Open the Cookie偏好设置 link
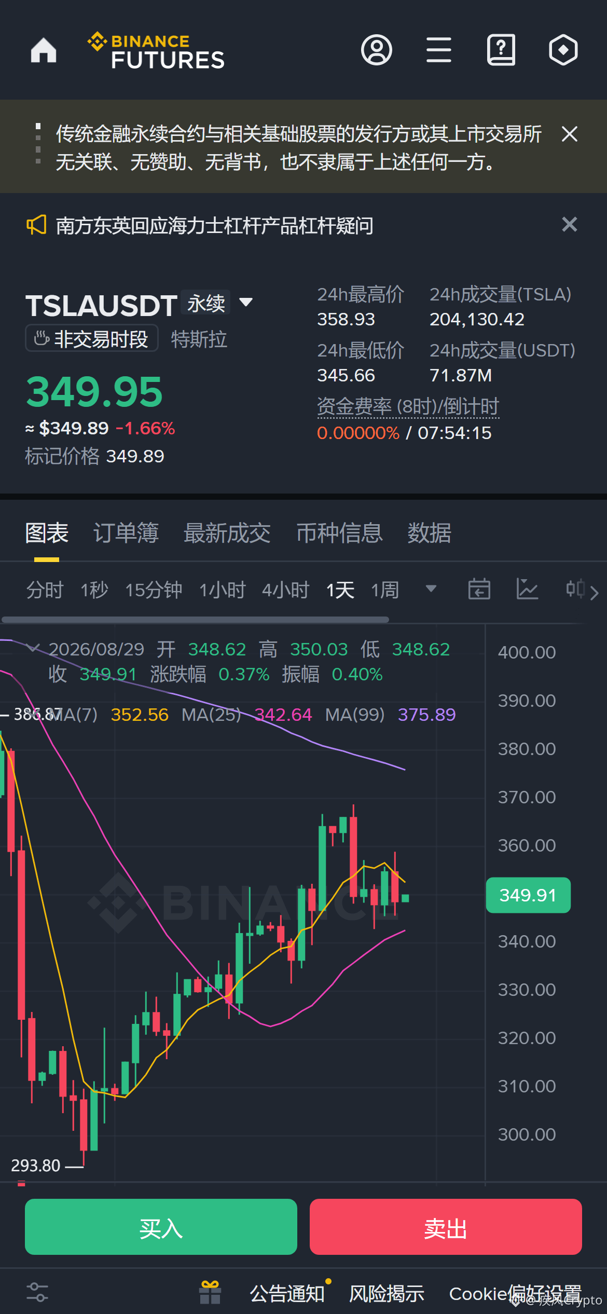Image resolution: width=607 pixels, height=1314 pixels. click(x=515, y=1294)
